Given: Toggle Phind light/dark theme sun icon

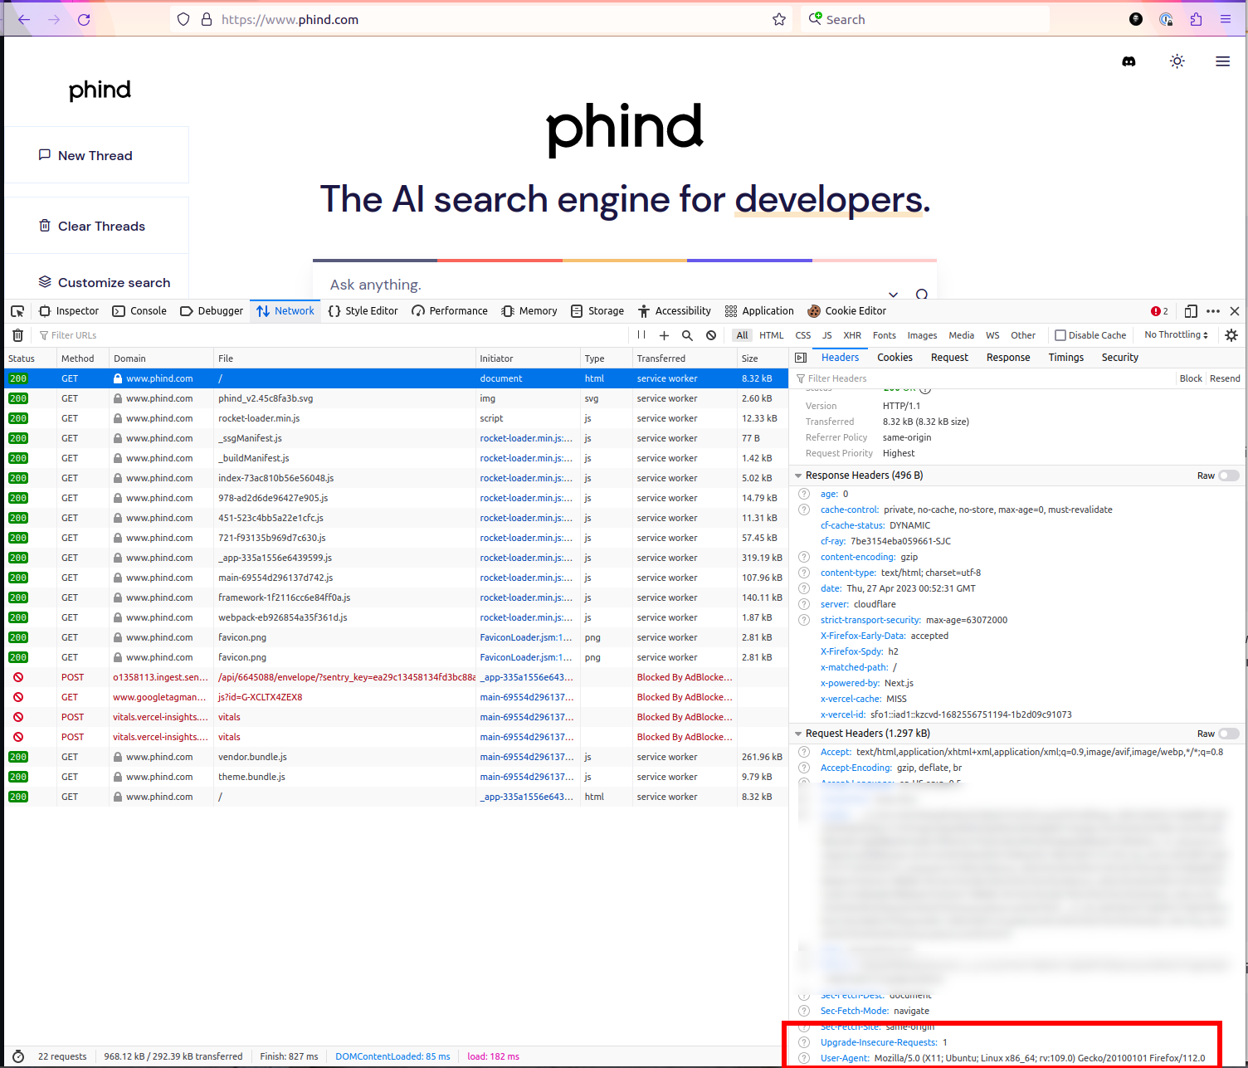Looking at the screenshot, I should point(1177,61).
